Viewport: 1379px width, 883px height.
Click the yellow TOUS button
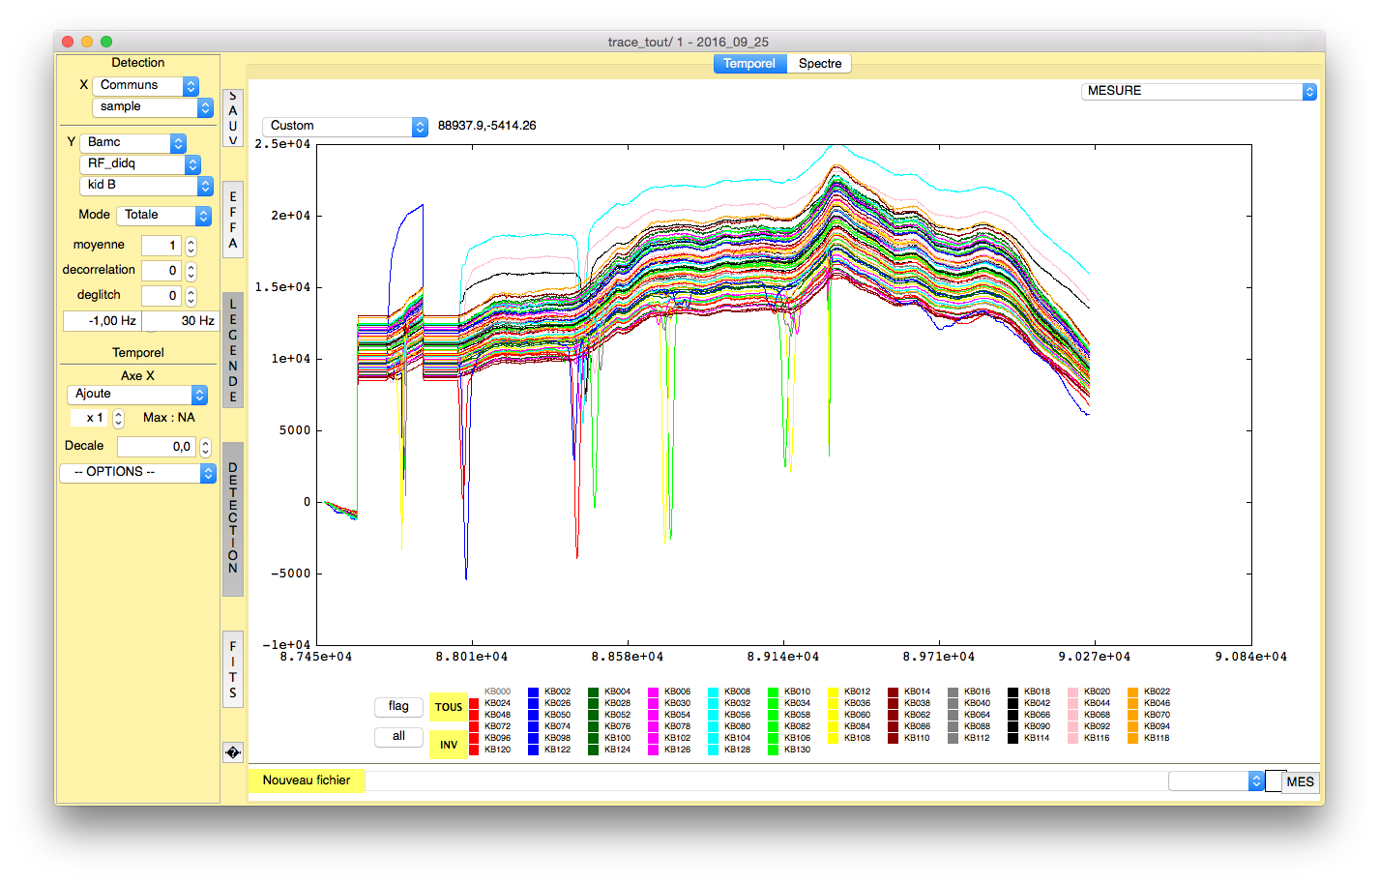tap(449, 707)
